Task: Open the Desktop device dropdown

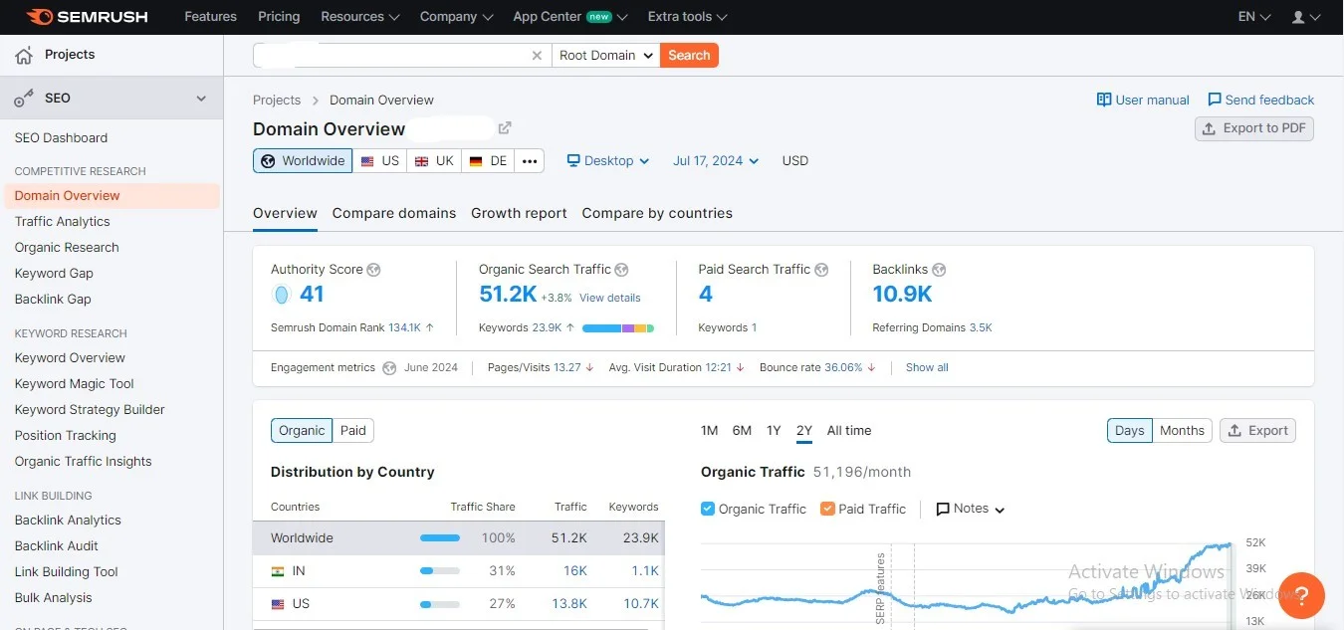Action: (x=608, y=161)
